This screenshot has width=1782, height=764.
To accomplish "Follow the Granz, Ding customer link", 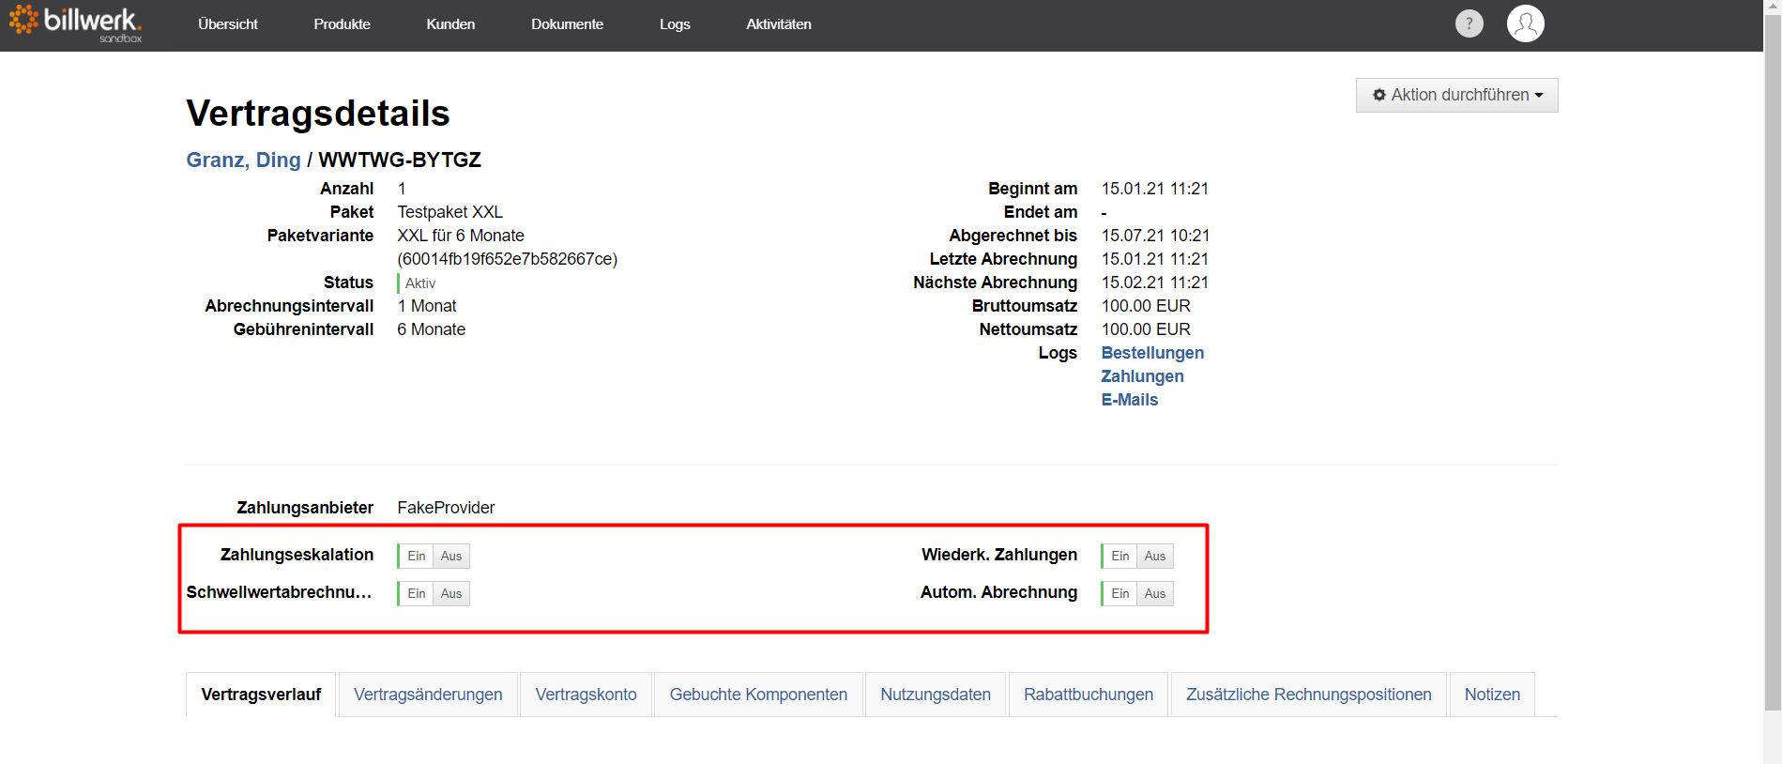I will click(244, 160).
